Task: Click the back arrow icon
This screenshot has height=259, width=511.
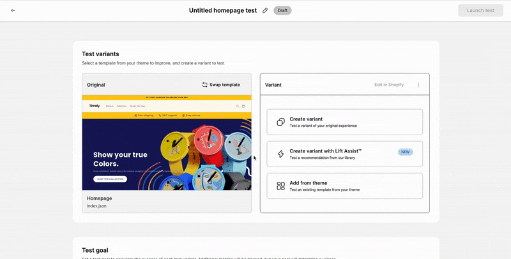Action: click(x=13, y=10)
